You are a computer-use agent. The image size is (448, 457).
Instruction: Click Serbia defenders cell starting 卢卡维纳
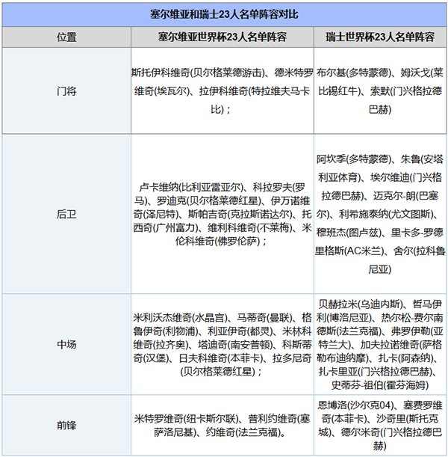coord(223,214)
